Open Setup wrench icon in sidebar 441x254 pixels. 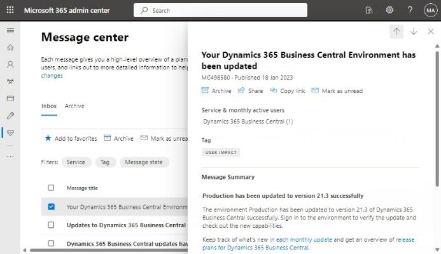(10, 116)
